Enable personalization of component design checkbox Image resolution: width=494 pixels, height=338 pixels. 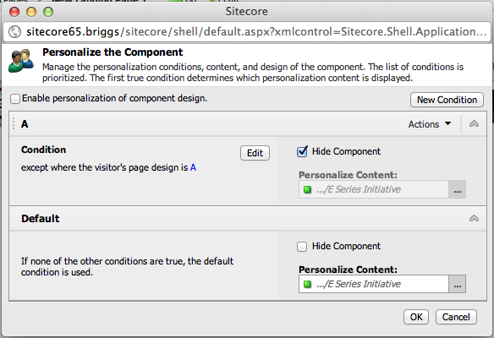pos(15,99)
